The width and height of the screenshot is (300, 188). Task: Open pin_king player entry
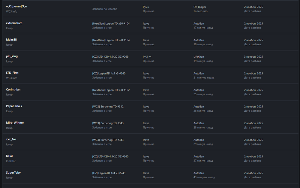coord(12,56)
